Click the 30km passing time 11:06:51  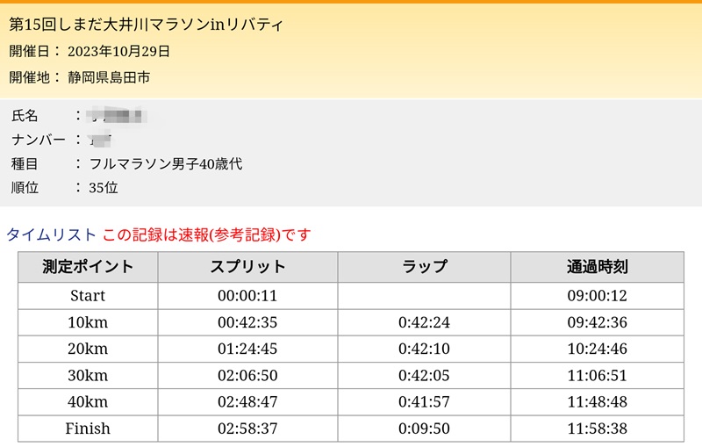click(598, 375)
